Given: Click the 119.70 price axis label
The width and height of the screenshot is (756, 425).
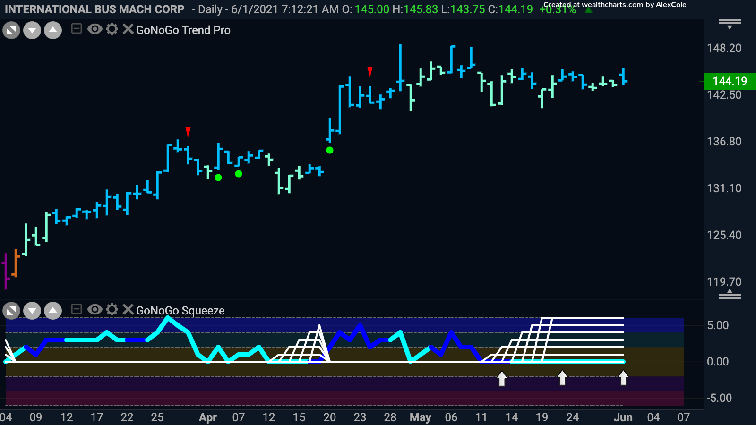Looking at the screenshot, I should pos(724,282).
